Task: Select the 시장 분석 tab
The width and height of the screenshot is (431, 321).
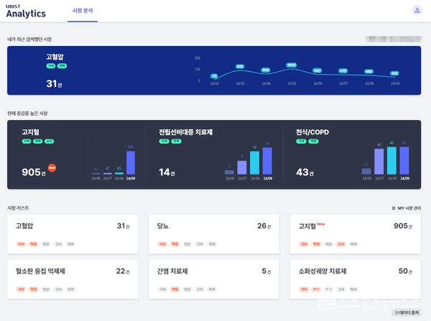Action: 82,11
